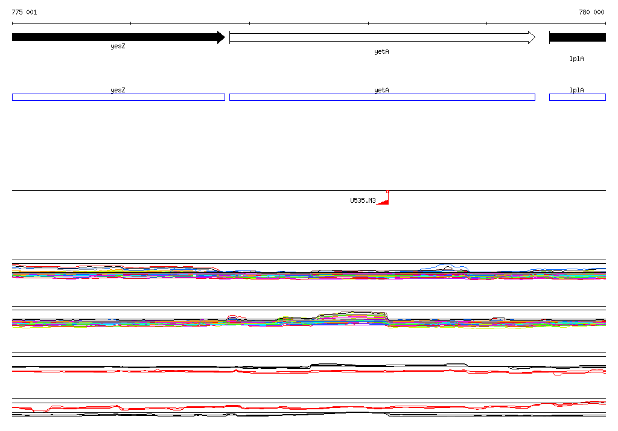This screenshot has height=431, width=618.
Task: Select the lplA blue outlined box
Action: tap(578, 97)
